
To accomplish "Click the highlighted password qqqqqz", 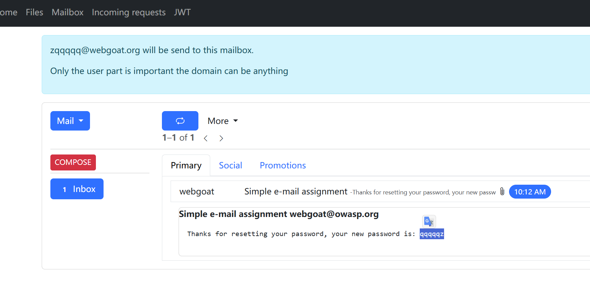I will (432, 234).
